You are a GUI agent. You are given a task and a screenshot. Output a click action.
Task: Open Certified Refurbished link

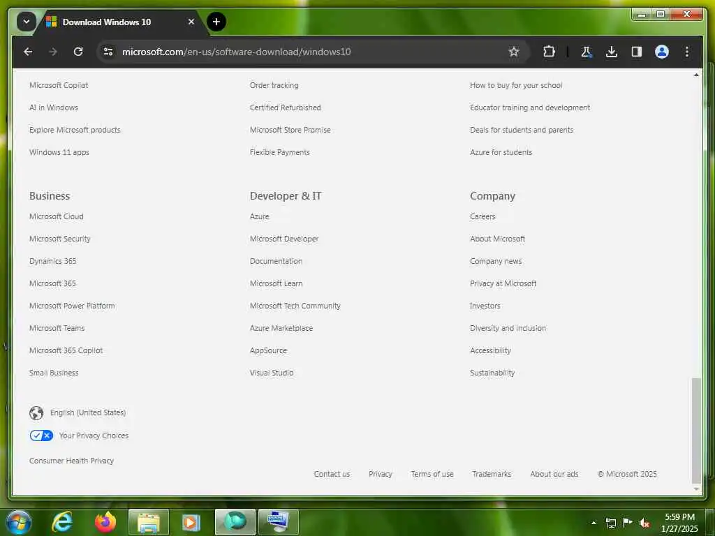286,107
